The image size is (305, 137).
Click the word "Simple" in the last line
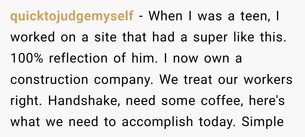[263, 122]
